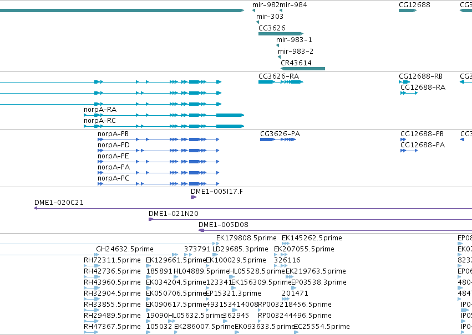Click the DME1-021N20 clone label
The height and width of the screenshot is (335, 472).
point(174,214)
